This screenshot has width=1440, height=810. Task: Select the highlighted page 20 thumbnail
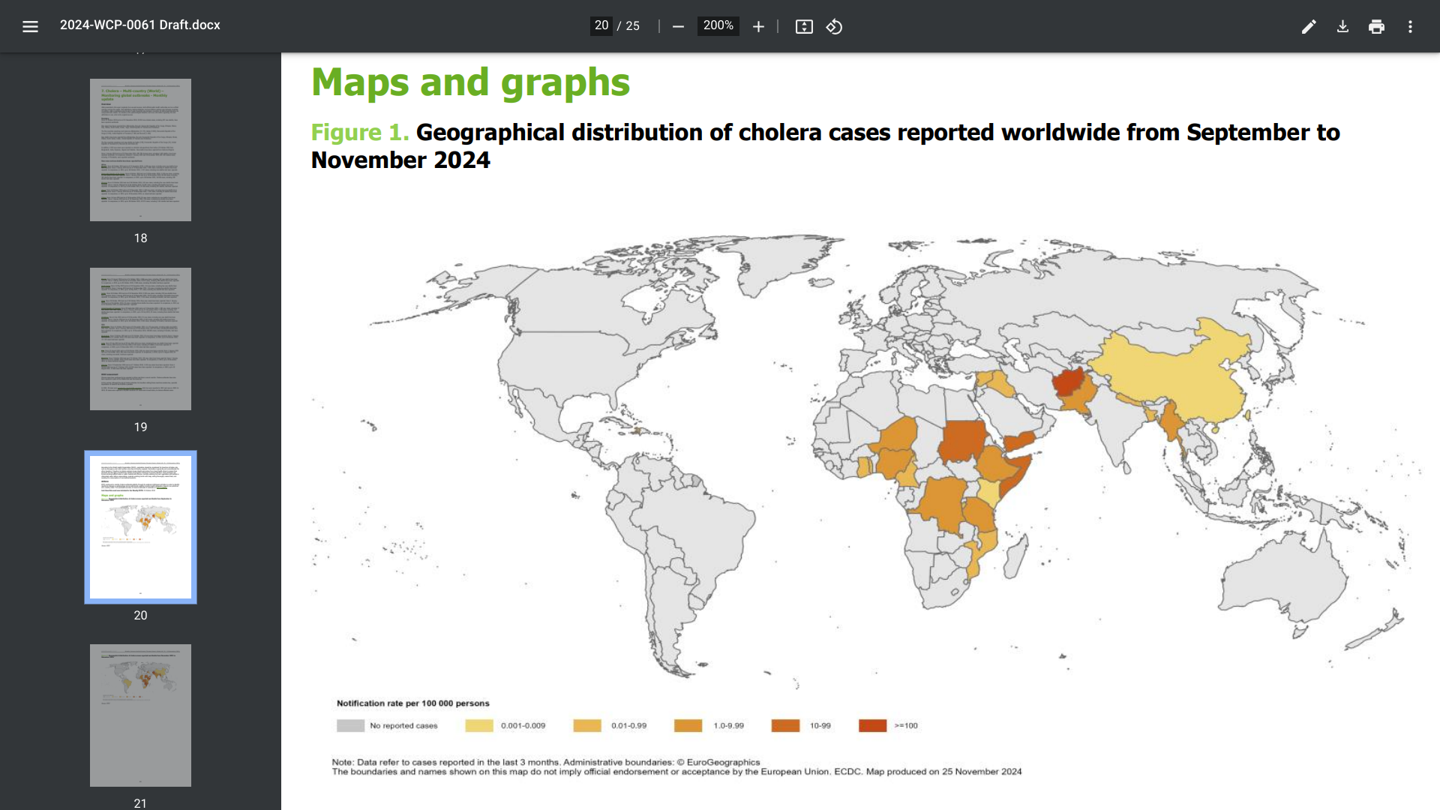[x=140, y=526]
